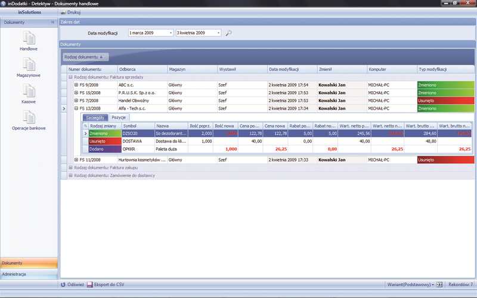The width and height of the screenshot is (477, 298).
Task: Sort details by Cena nowa header
Action: coord(275,126)
